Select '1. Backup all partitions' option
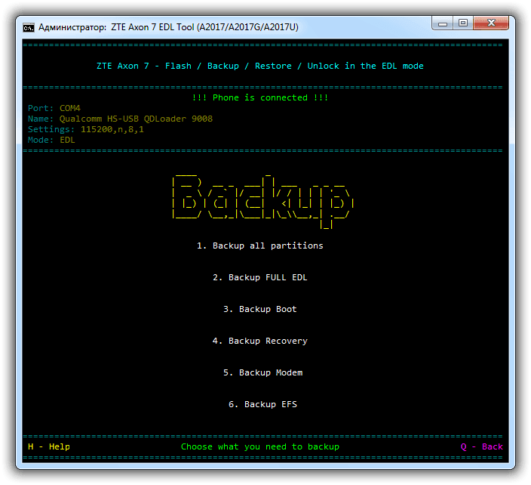The height and width of the screenshot is (485, 531). coord(259,246)
